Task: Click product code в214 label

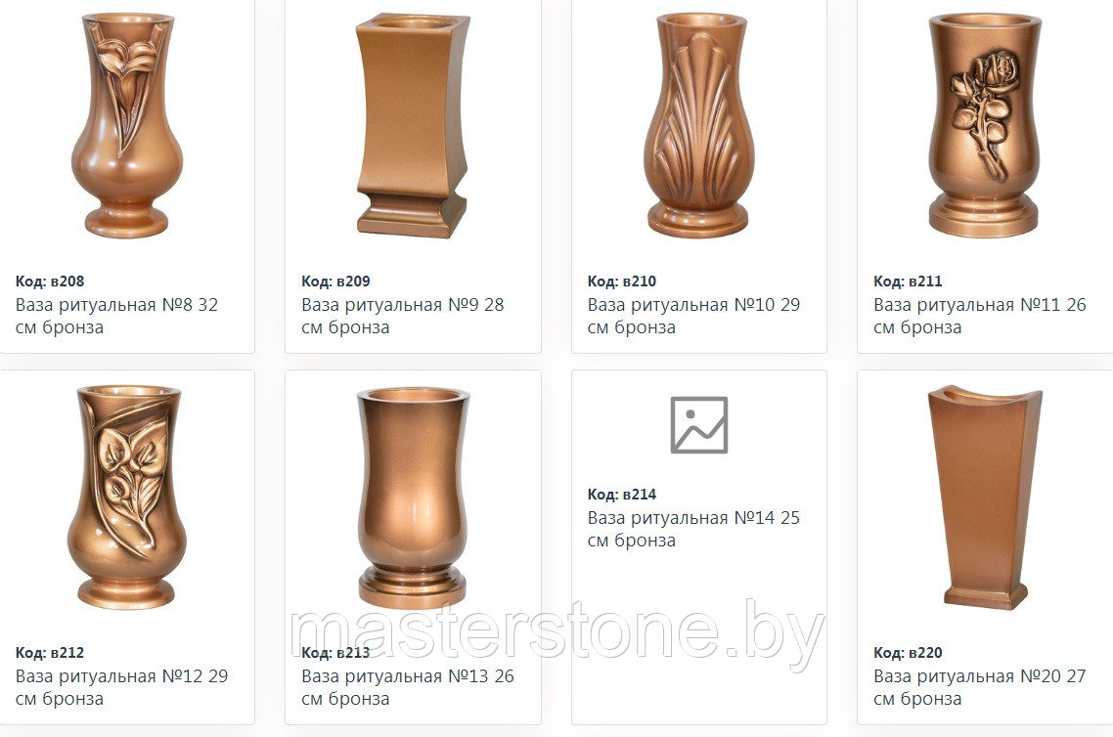Action: (622, 495)
